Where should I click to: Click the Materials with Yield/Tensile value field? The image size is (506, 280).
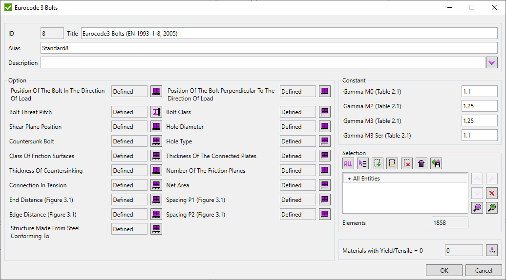tap(464, 250)
